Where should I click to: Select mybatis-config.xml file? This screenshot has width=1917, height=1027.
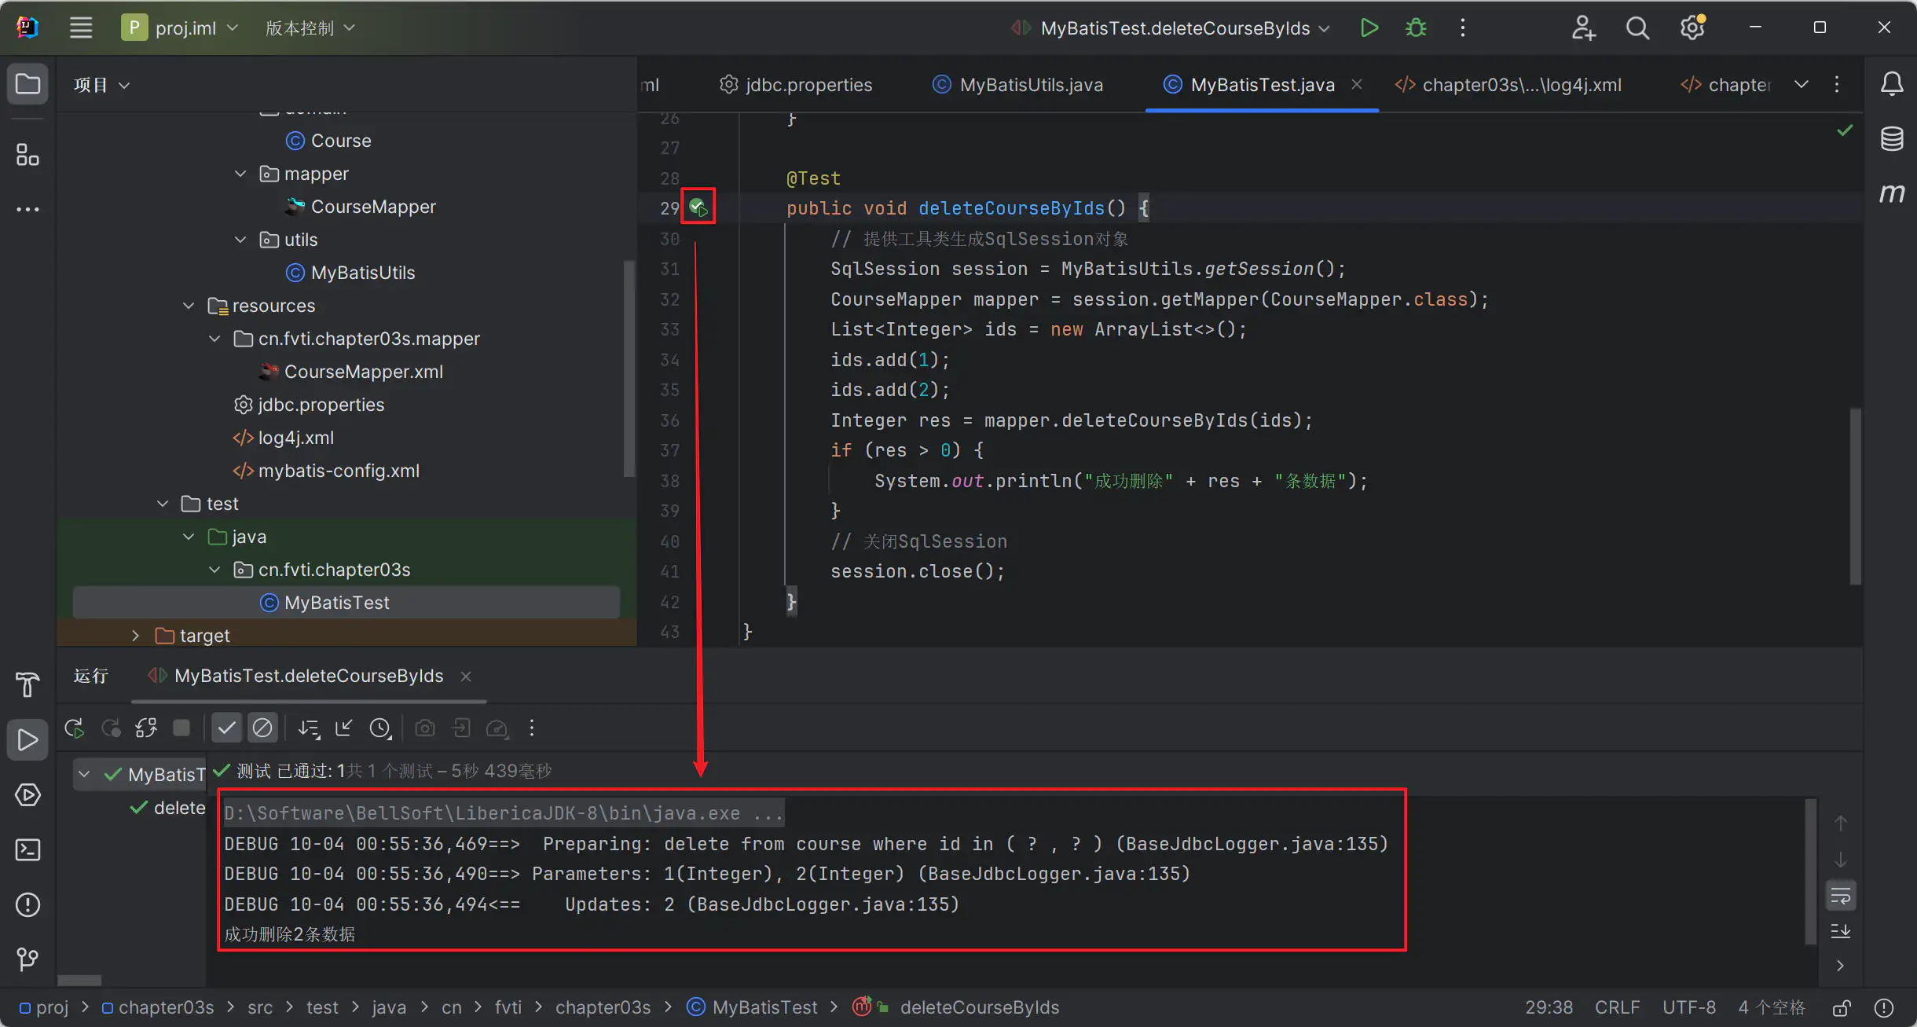coord(326,471)
